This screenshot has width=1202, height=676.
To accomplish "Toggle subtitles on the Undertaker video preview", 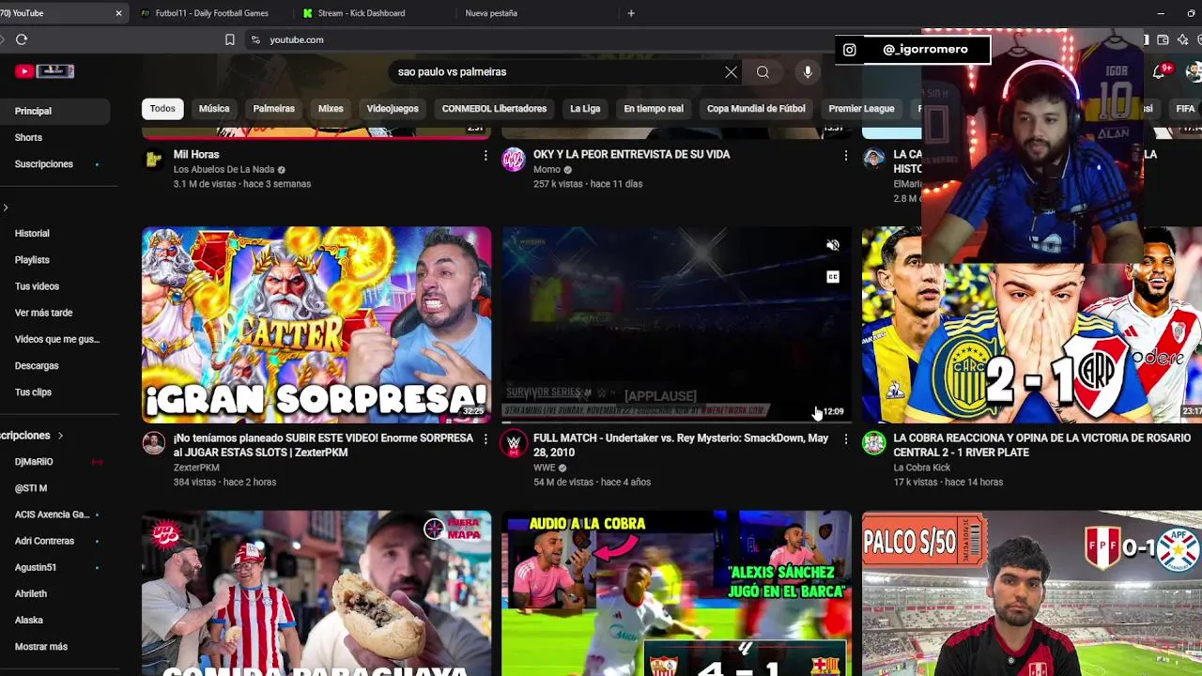I will point(832,277).
